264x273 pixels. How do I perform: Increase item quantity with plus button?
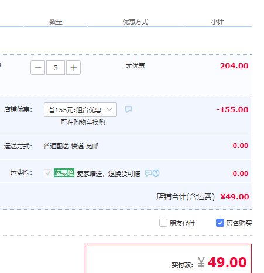(74, 68)
